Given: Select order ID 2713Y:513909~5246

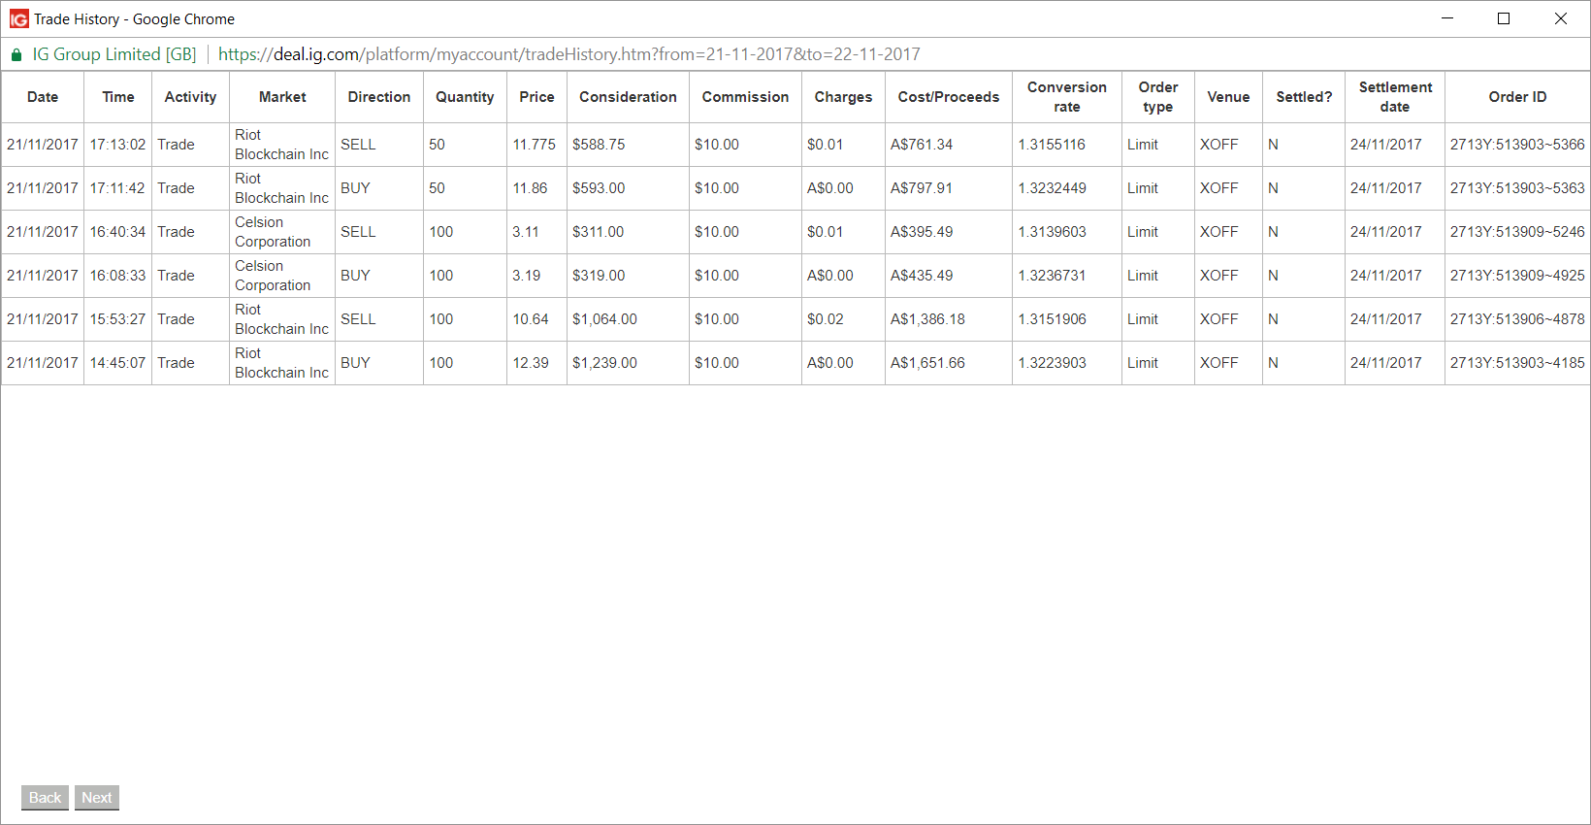Looking at the screenshot, I should (1517, 232).
